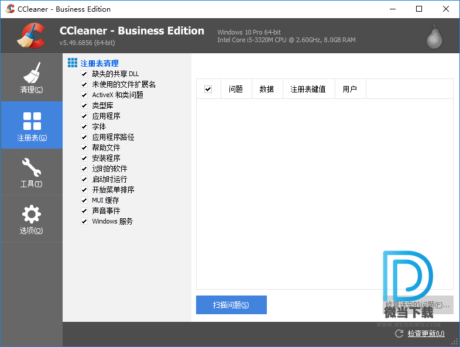Close the CCleaner window

pos(445,9)
